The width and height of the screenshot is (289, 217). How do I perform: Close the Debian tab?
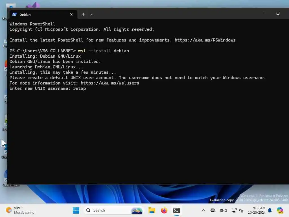pos(71,14)
